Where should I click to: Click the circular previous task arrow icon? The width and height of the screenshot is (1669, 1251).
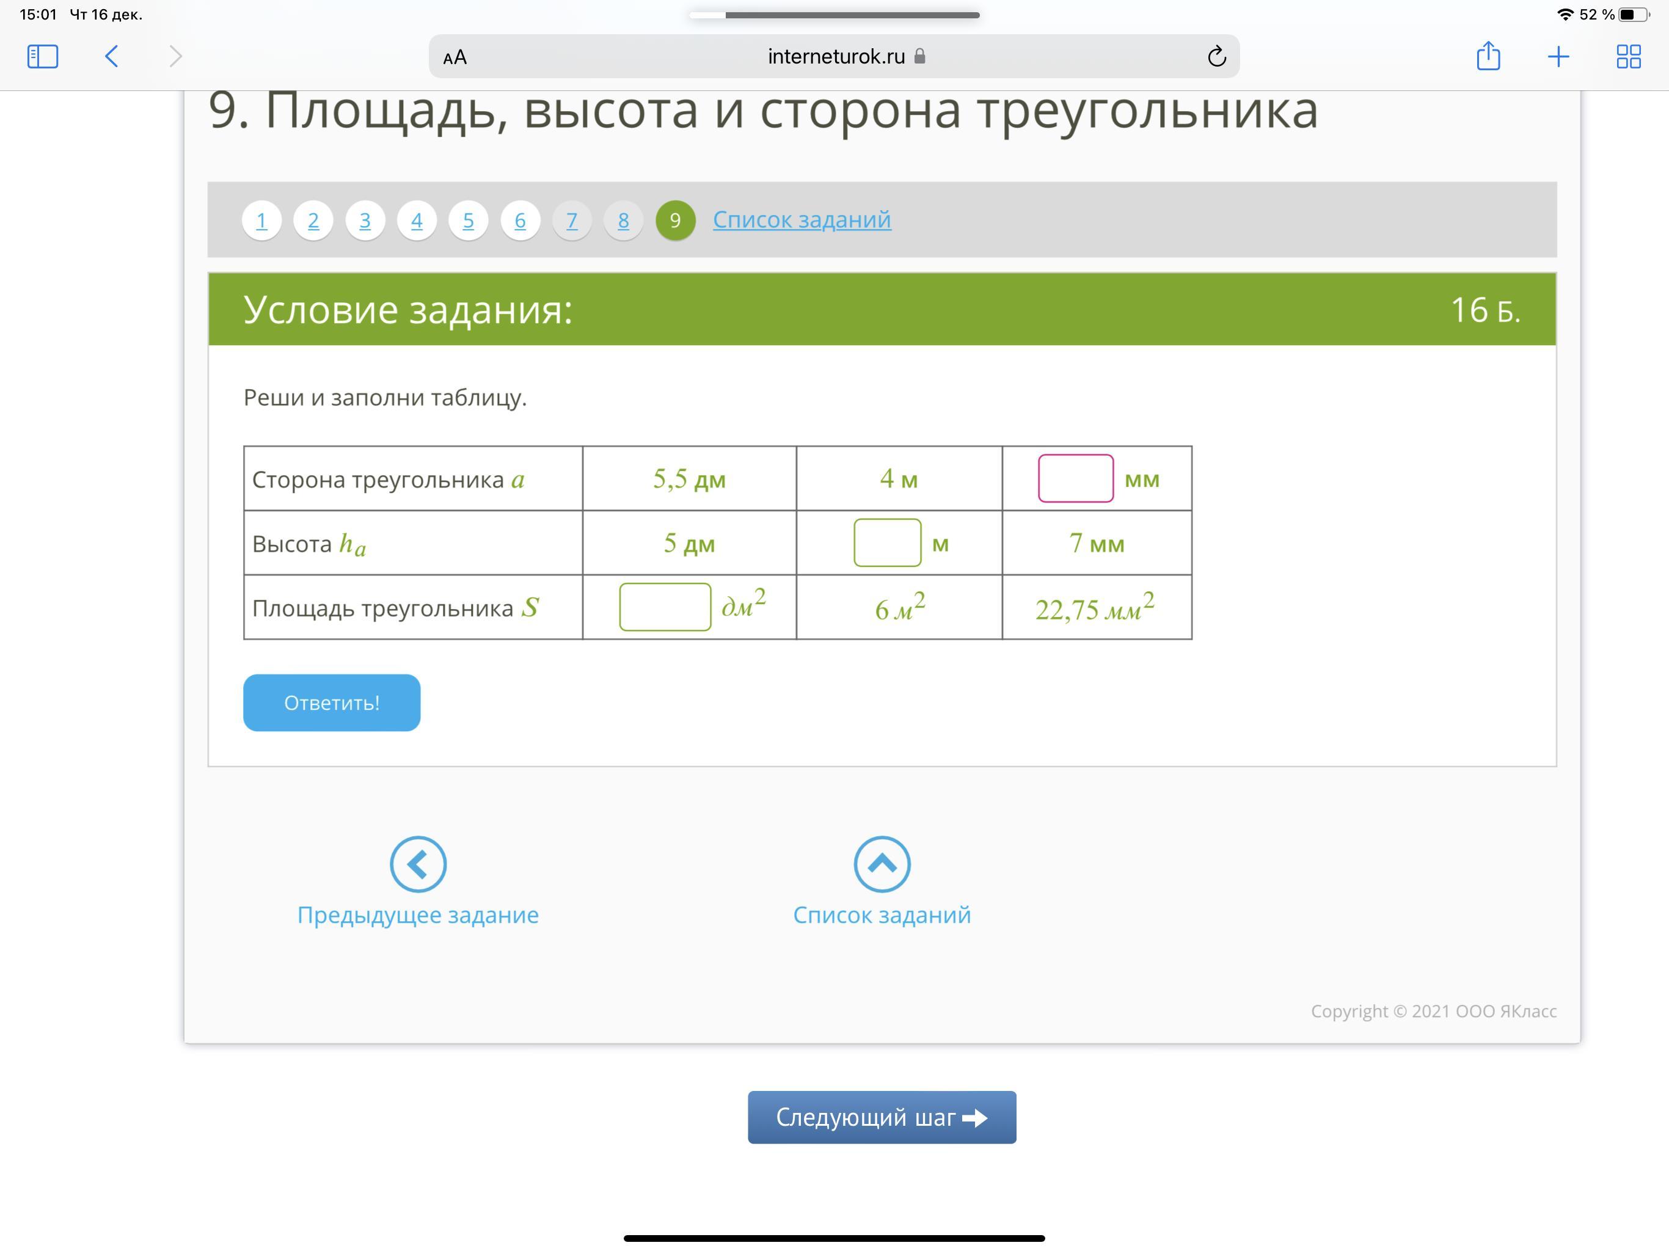(x=418, y=864)
